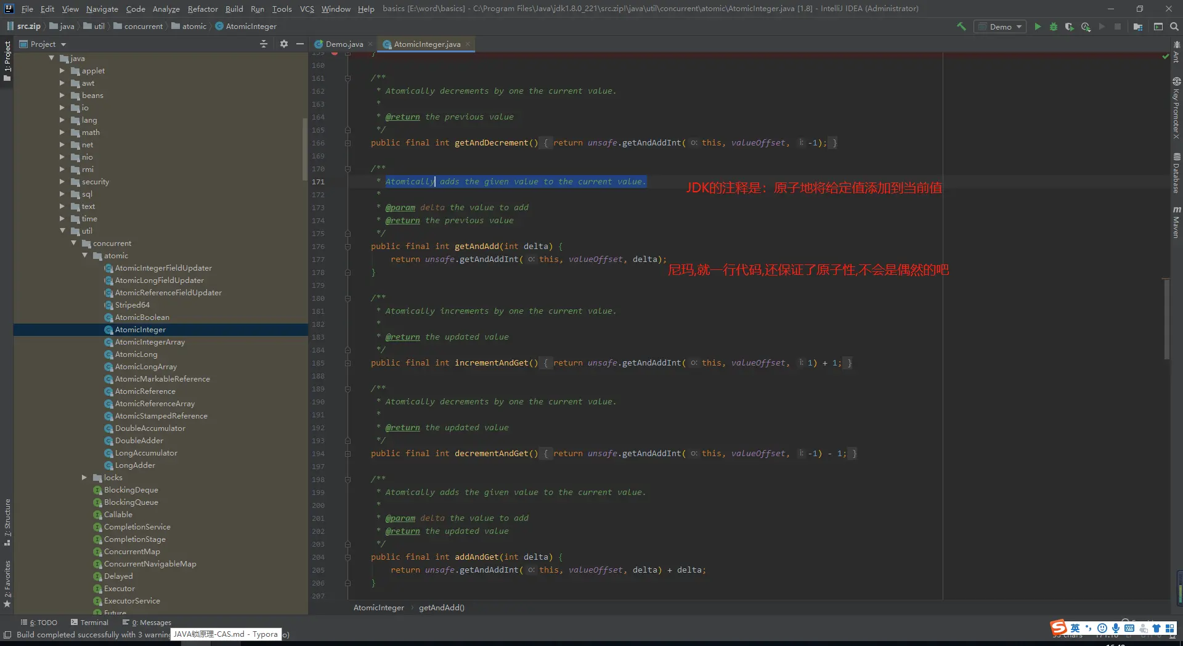The width and height of the screenshot is (1183, 646).
Task: Expand the security package
Action: pyautogui.click(x=62, y=181)
